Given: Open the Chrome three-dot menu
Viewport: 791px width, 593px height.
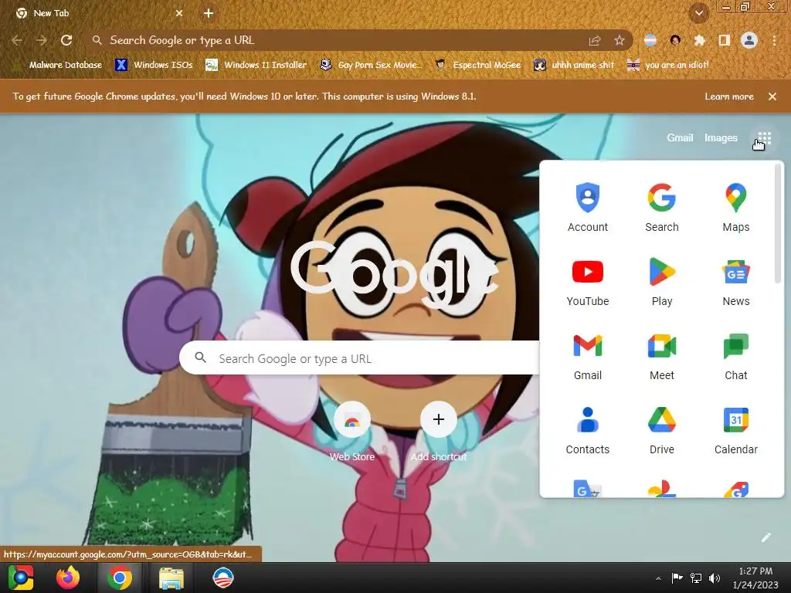Looking at the screenshot, I should [x=774, y=40].
